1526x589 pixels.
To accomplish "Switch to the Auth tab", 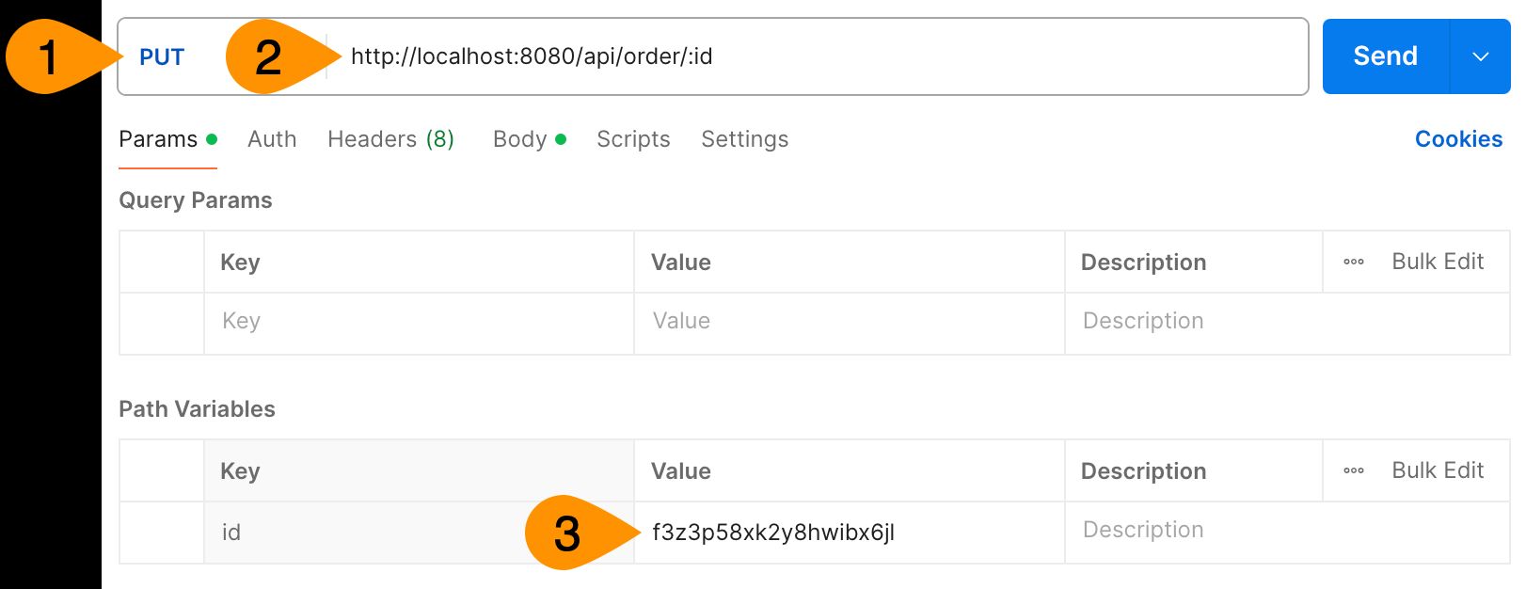I will pos(272,139).
